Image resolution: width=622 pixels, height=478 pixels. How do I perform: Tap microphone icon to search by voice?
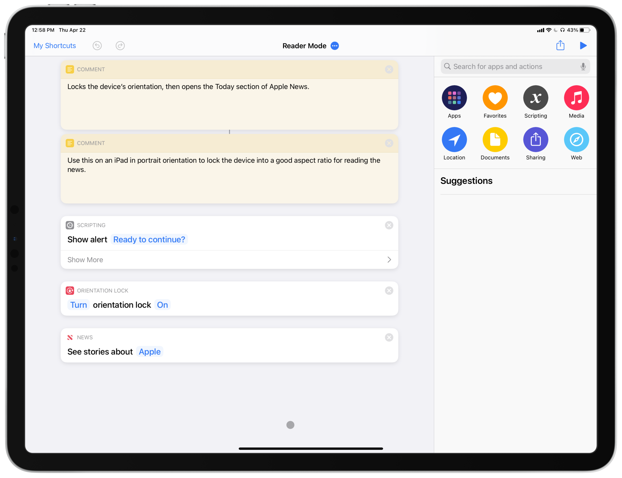(583, 66)
